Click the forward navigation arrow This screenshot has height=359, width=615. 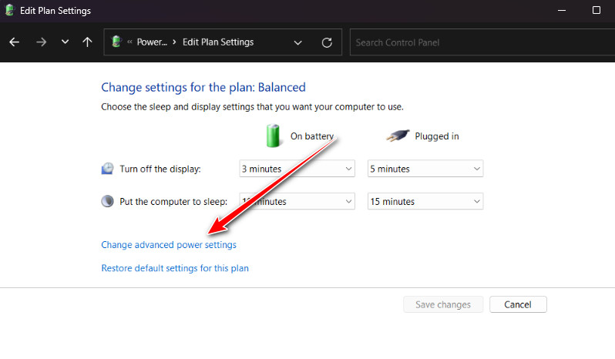point(41,42)
